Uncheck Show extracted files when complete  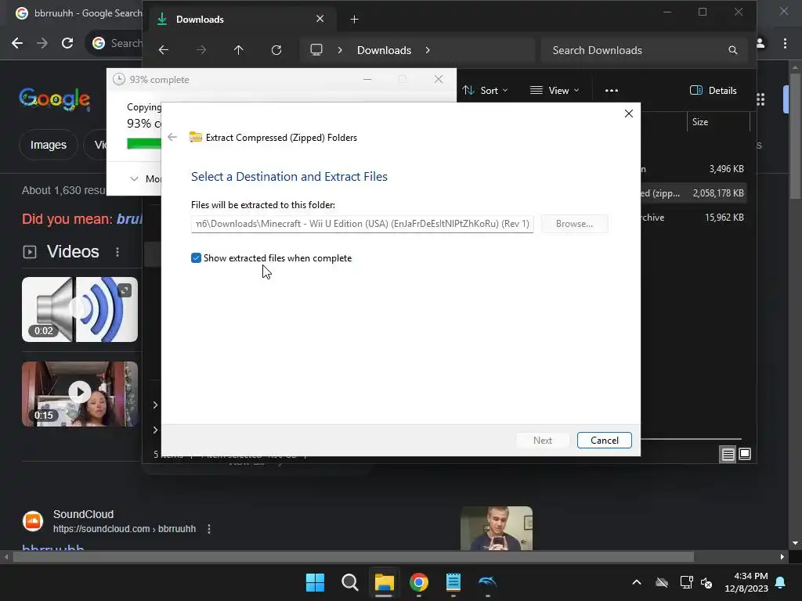[x=196, y=258]
